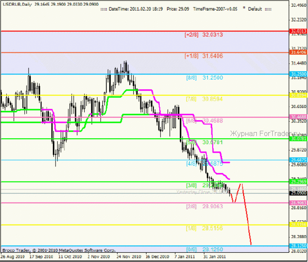Click the 32.2320 value on the price scale

299,20
